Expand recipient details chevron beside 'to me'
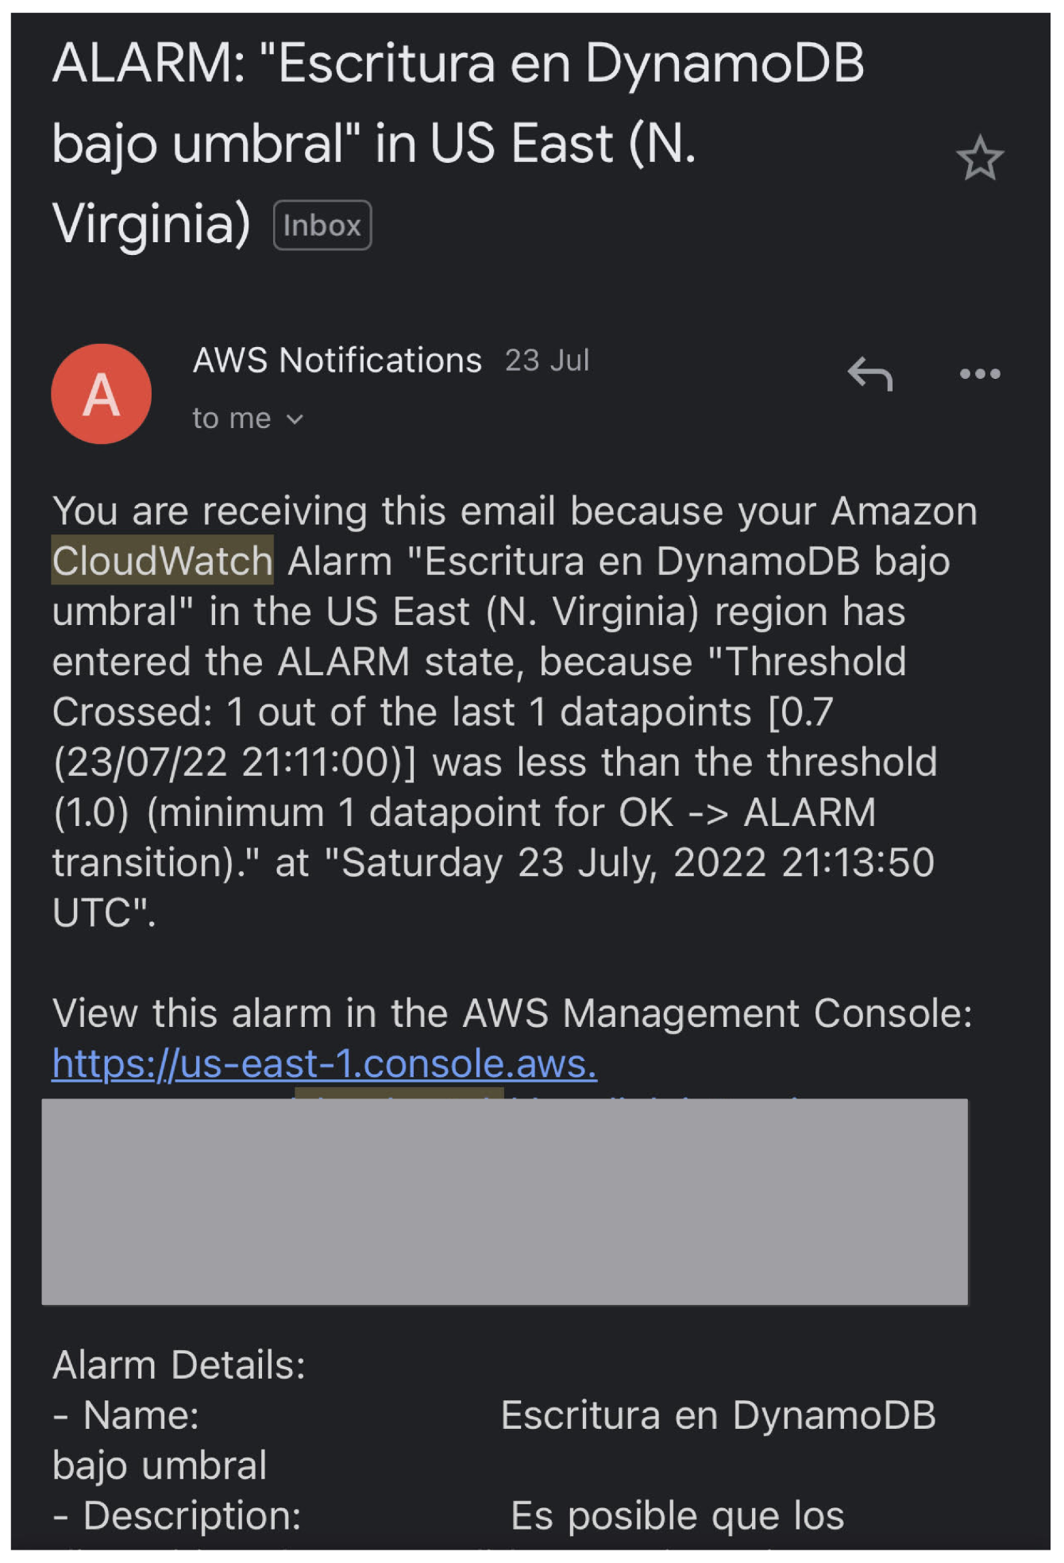Viewport: 1064px width, 1563px height. [x=295, y=419]
